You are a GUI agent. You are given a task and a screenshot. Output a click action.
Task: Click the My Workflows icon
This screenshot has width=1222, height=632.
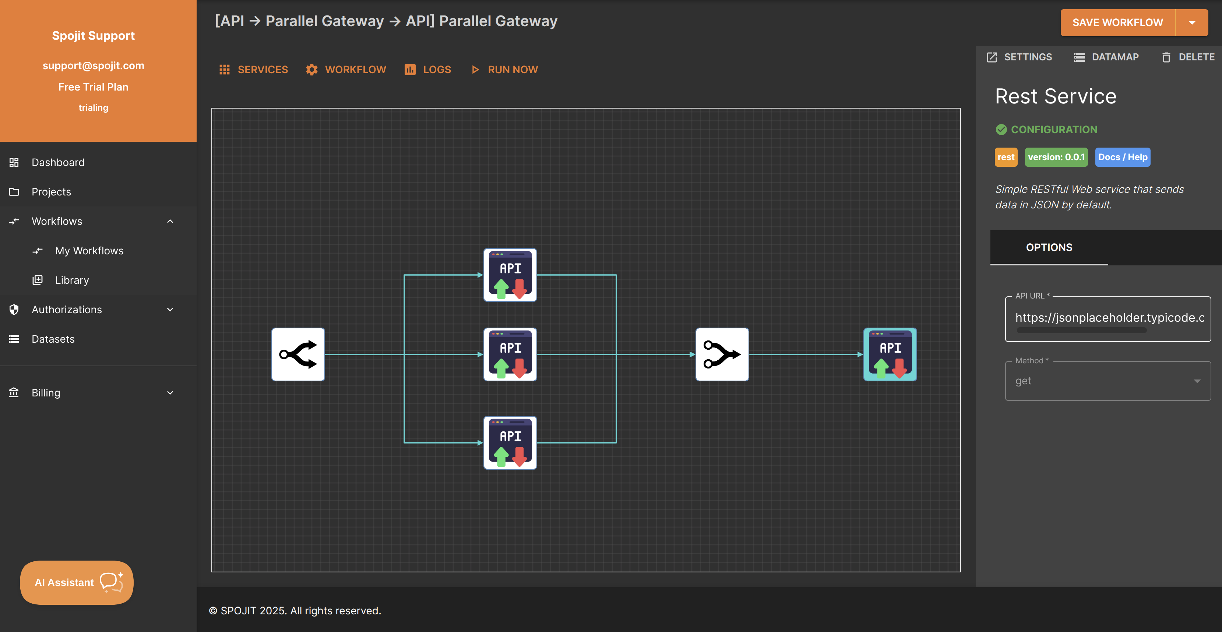click(x=38, y=250)
